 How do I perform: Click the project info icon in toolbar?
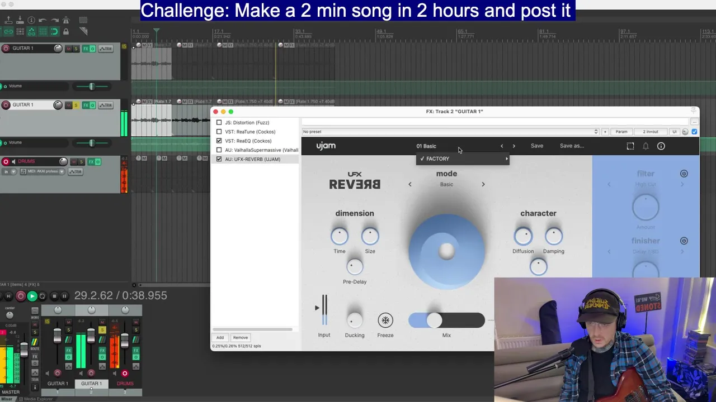31,20
